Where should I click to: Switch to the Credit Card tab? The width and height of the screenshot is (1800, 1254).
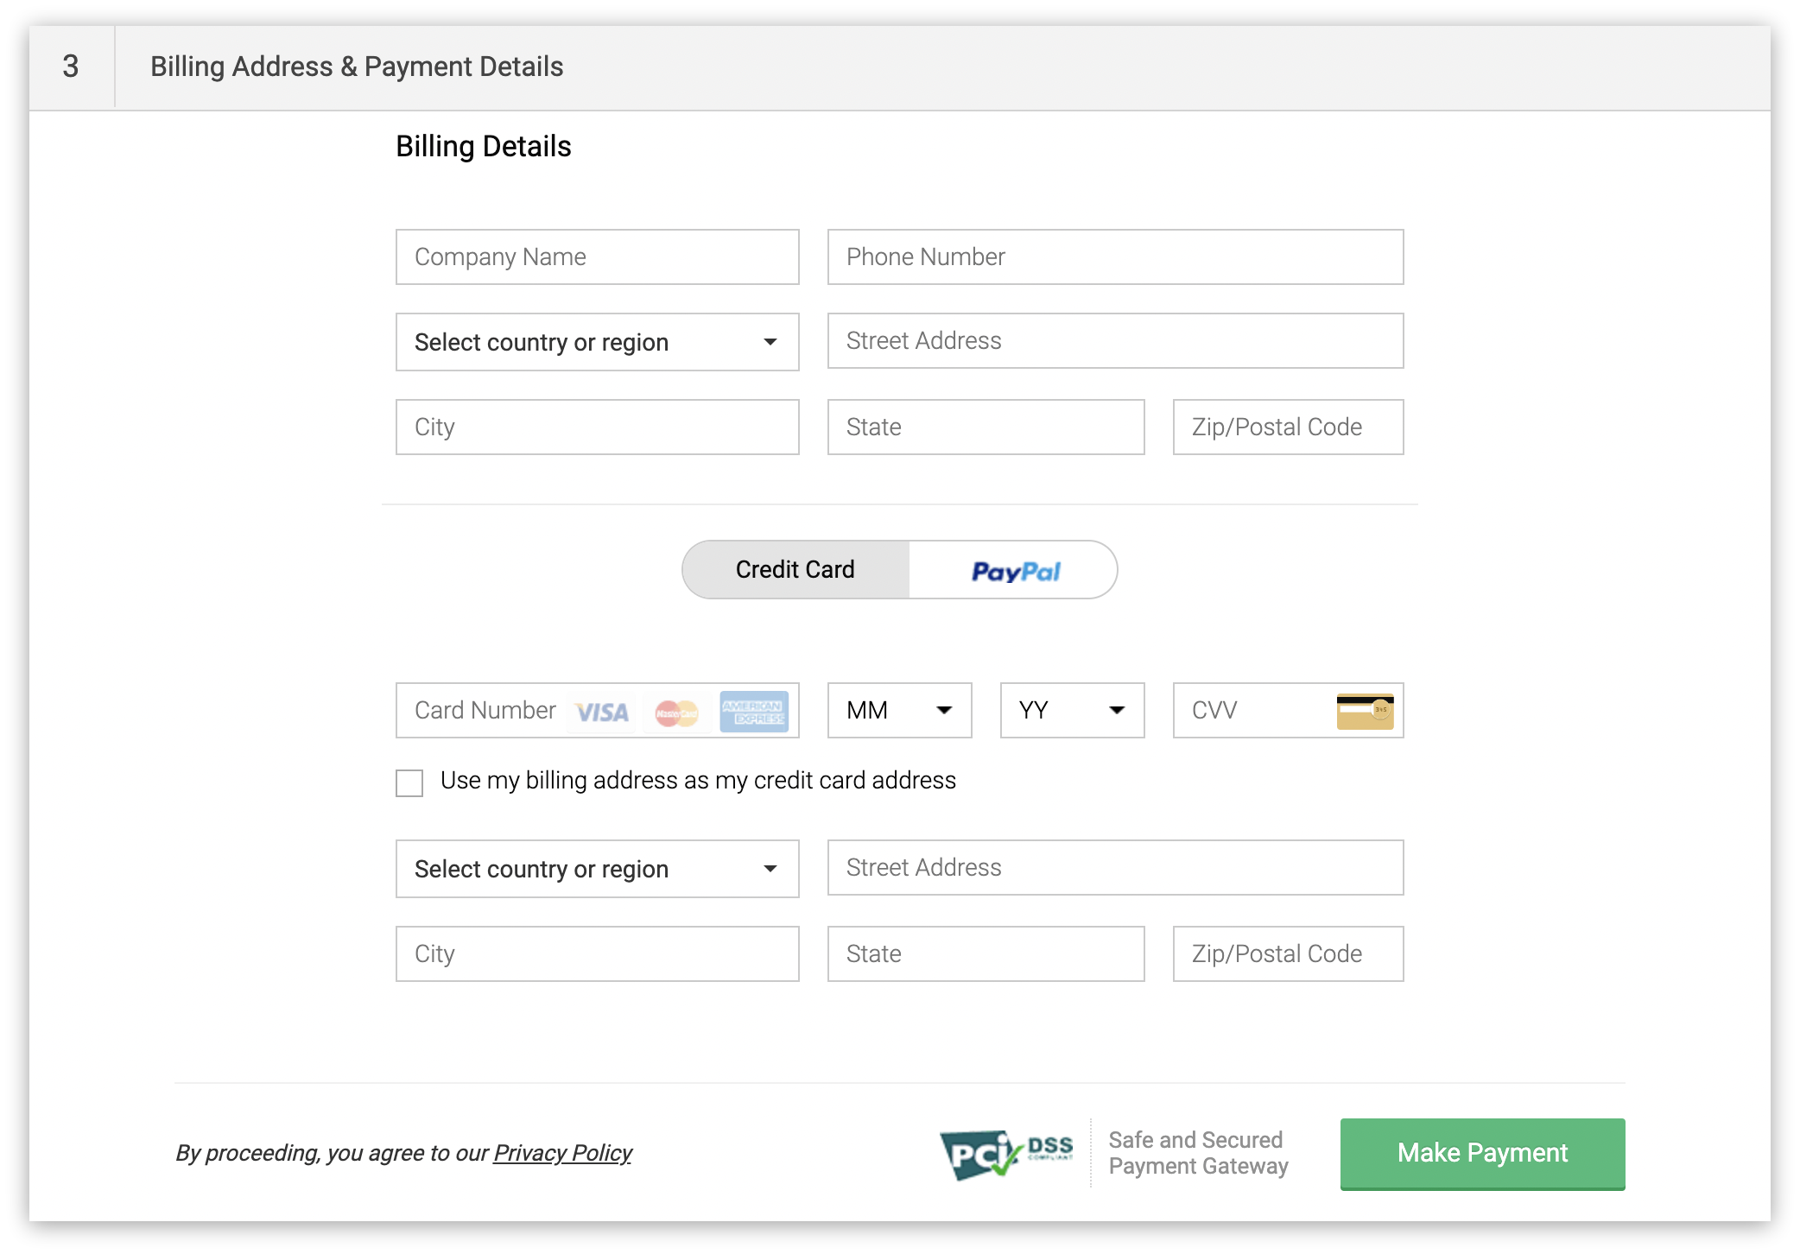coord(795,569)
